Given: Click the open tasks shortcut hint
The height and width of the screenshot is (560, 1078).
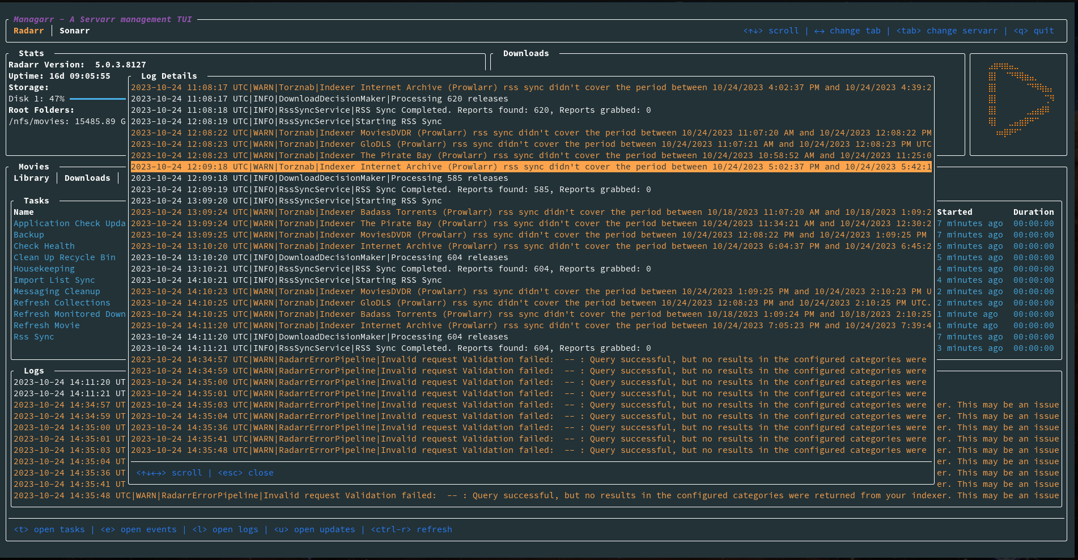Looking at the screenshot, I should click(x=49, y=529).
